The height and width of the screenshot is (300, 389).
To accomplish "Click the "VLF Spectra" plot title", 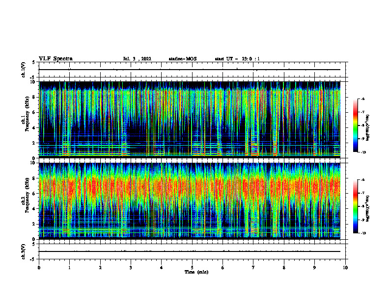I will [x=56, y=59].
